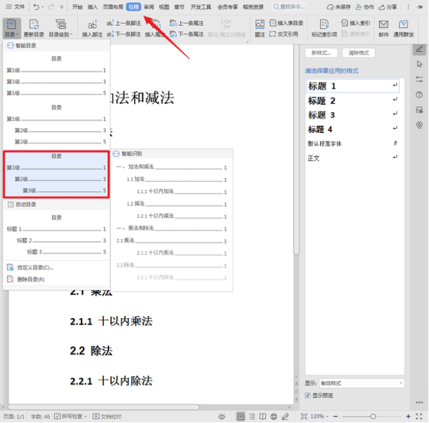
Task: Click the eye protection mode icon in status bar
Action: click(222, 416)
